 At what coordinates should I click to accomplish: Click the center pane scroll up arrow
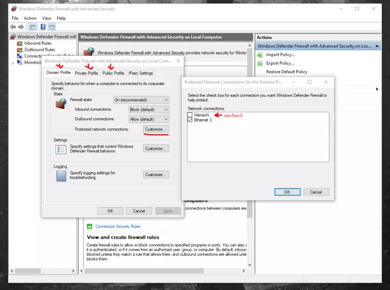pos(250,45)
